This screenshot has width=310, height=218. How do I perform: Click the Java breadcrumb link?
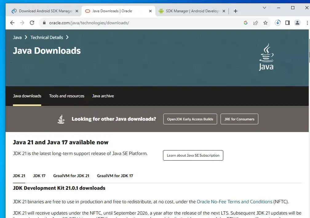(17, 37)
